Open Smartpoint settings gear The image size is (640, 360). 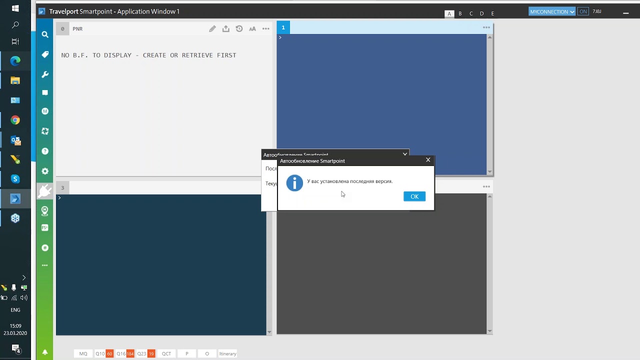pos(45,171)
